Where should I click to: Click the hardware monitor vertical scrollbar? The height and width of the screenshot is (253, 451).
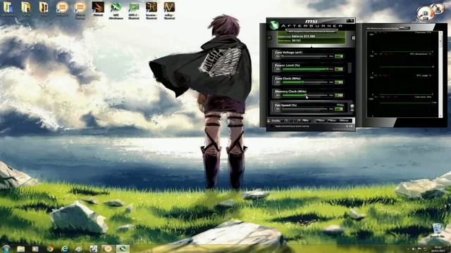coord(440,74)
